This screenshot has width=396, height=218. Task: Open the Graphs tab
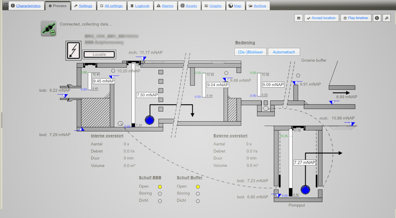coord(213,6)
